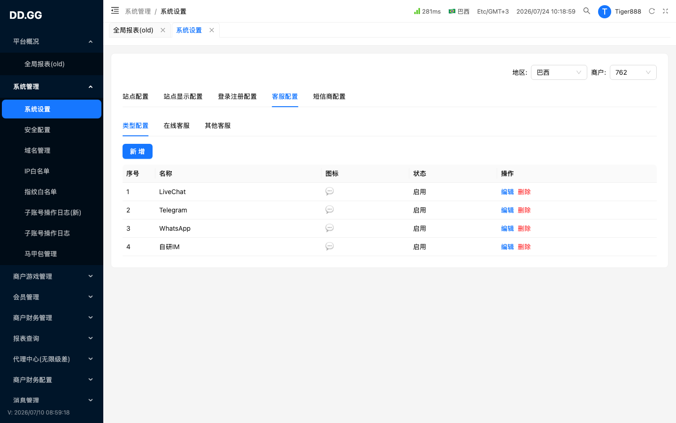
Task: Collapse the sidebar with the hamburger icon
Action: point(115,10)
